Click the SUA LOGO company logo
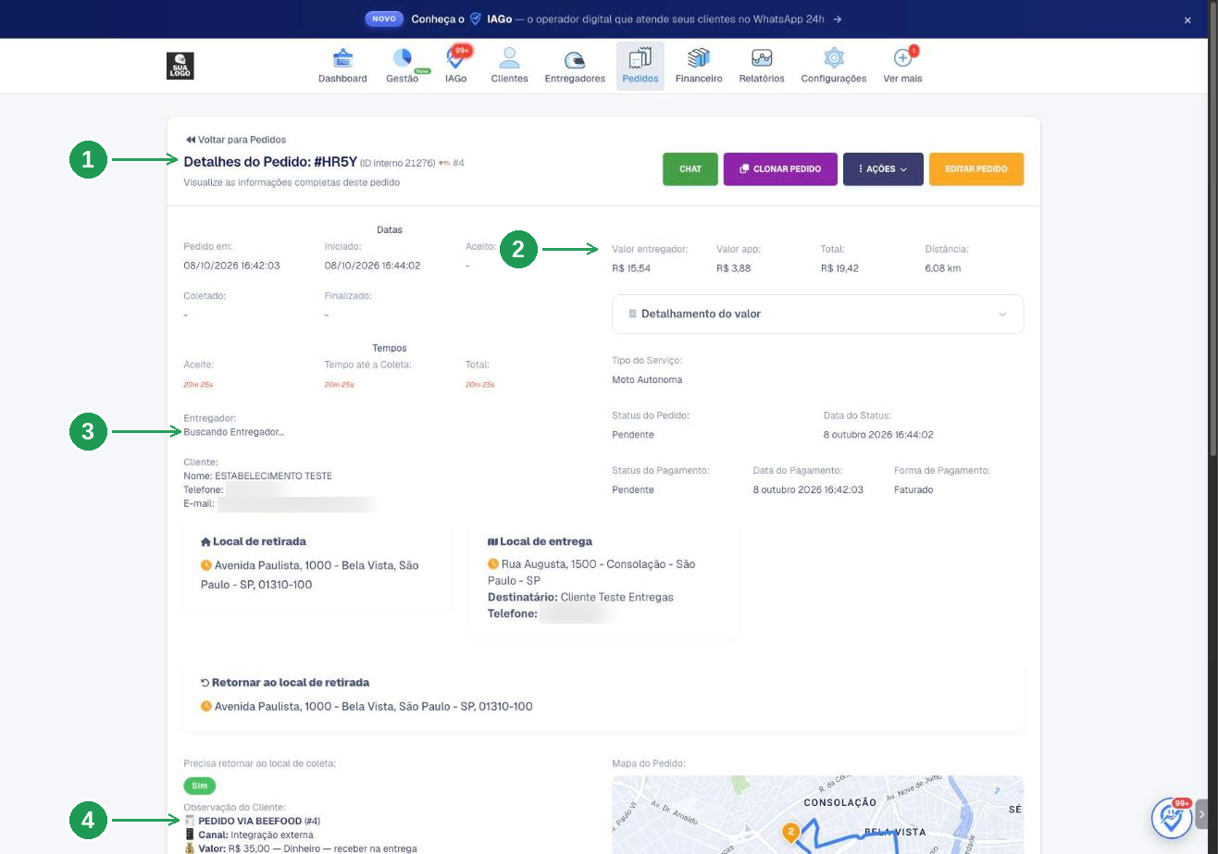The width and height of the screenshot is (1218, 854). 180,66
